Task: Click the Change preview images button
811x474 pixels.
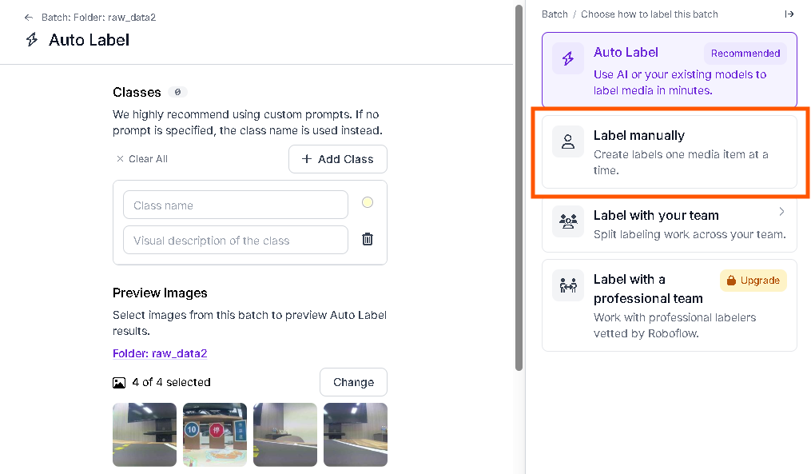Action: point(353,382)
